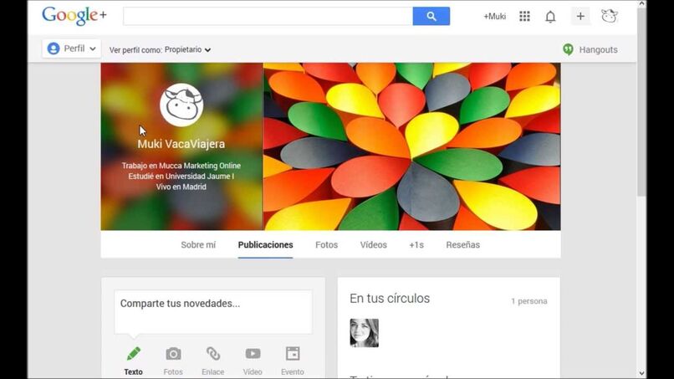Click Trabajo en Mucca Marketing Online text
The image size is (674, 379).
tap(181, 166)
